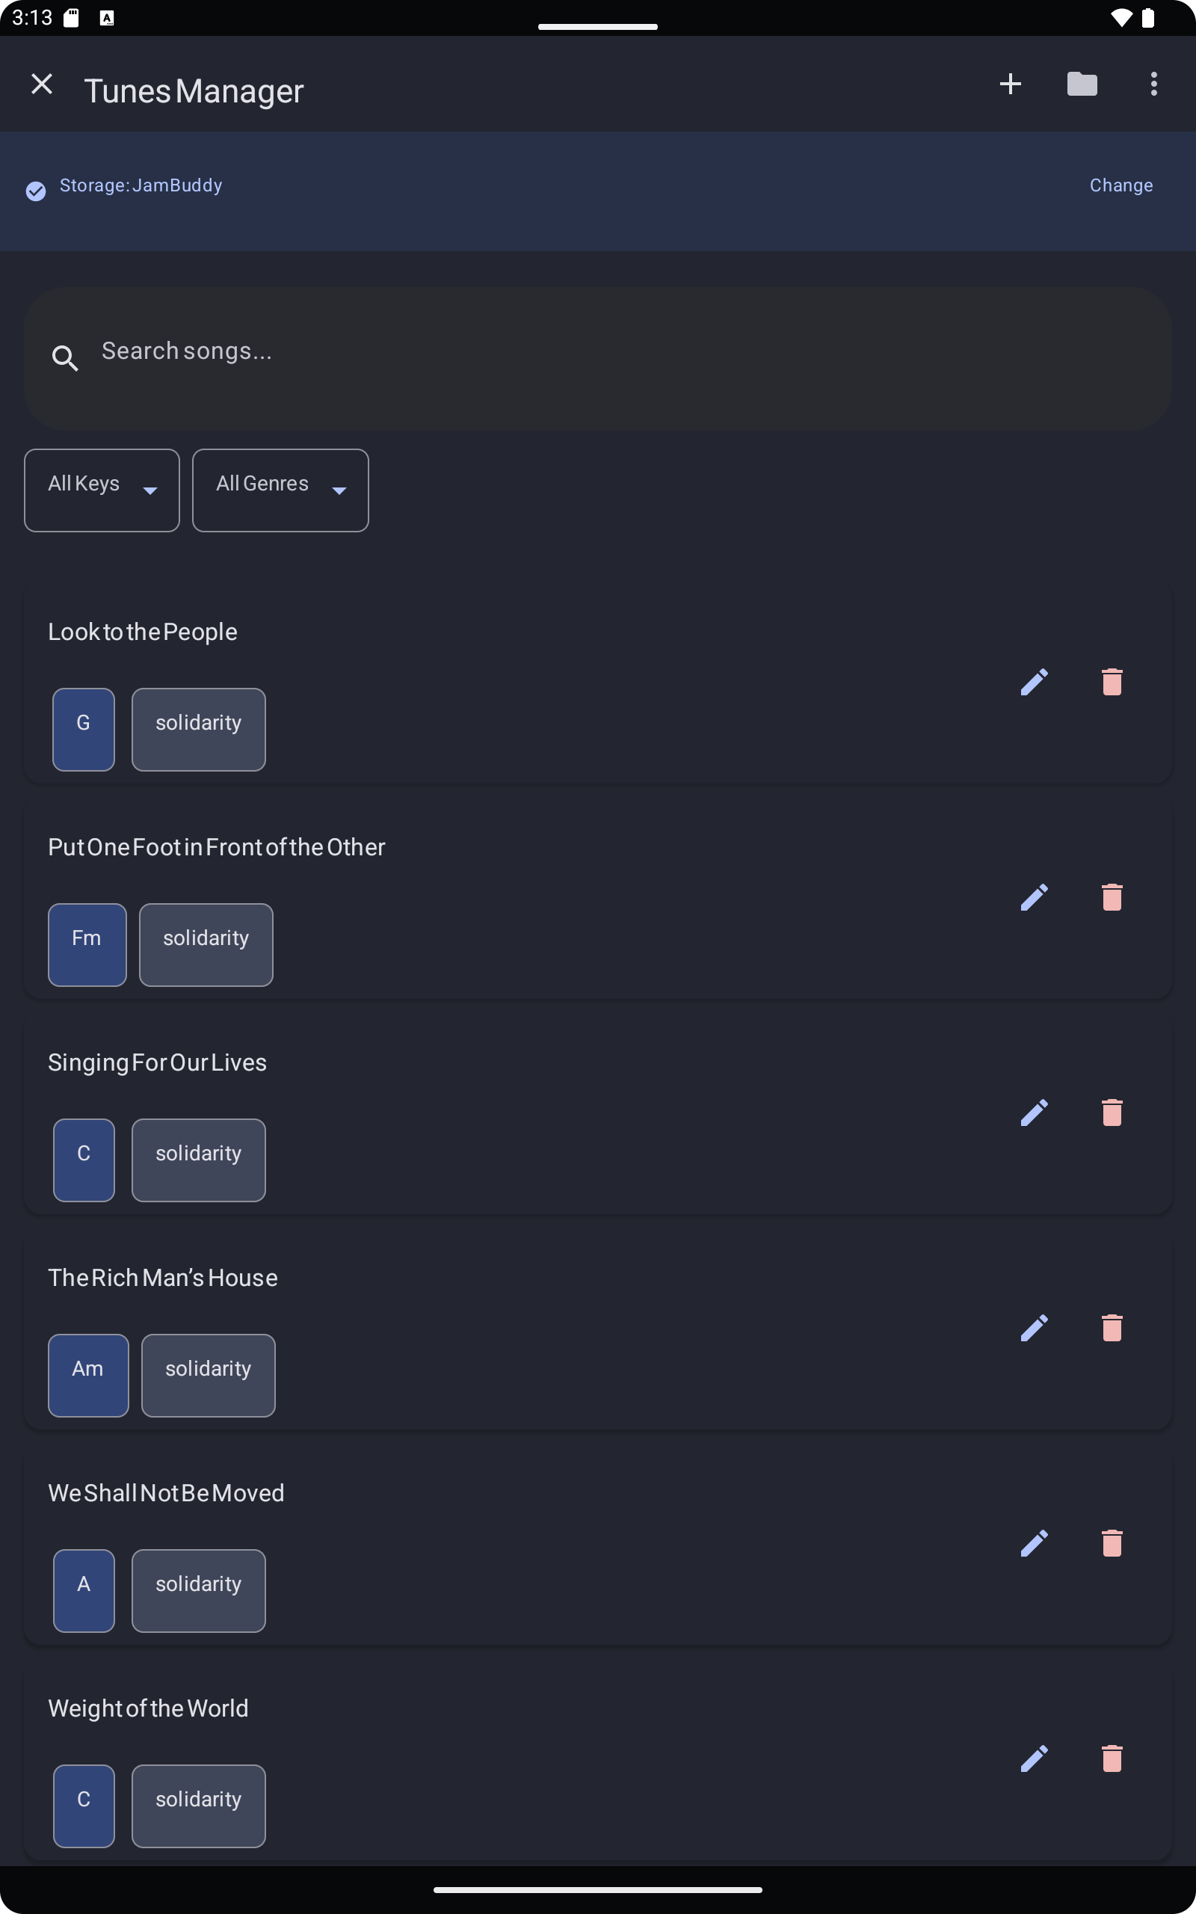1196x1914 pixels.
Task: Open the All Keys dropdown
Action: pyautogui.click(x=101, y=490)
